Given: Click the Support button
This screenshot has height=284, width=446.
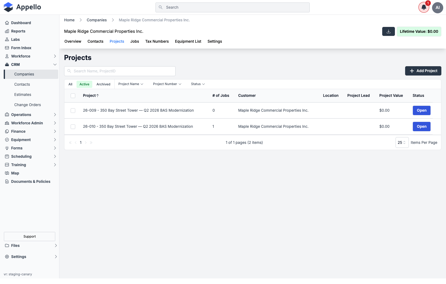Looking at the screenshot, I should click(30, 237).
